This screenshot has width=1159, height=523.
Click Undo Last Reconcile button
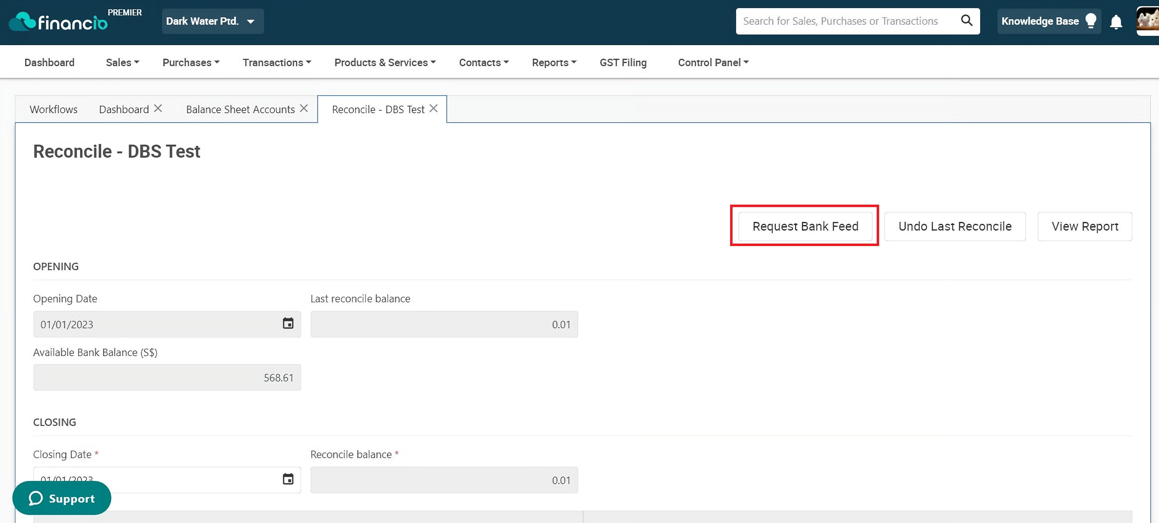click(955, 226)
